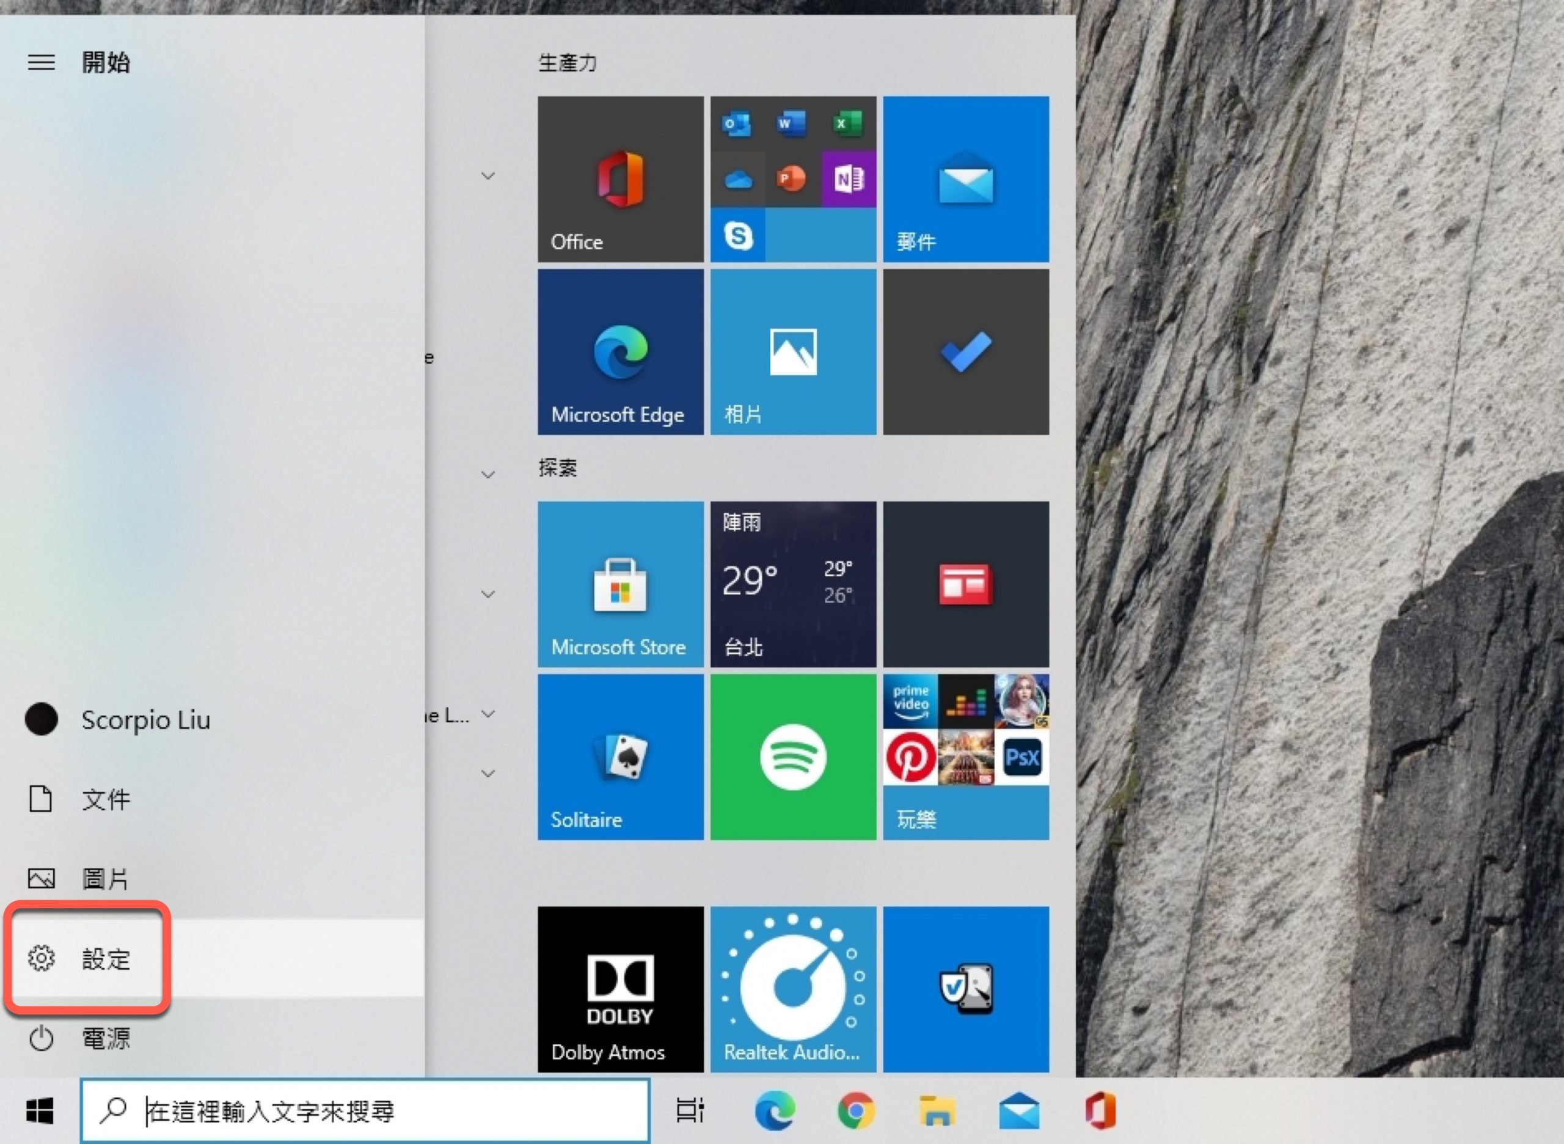The width and height of the screenshot is (1564, 1144).
Task: Open the Spotify tile
Action: pyautogui.click(x=793, y=757)
